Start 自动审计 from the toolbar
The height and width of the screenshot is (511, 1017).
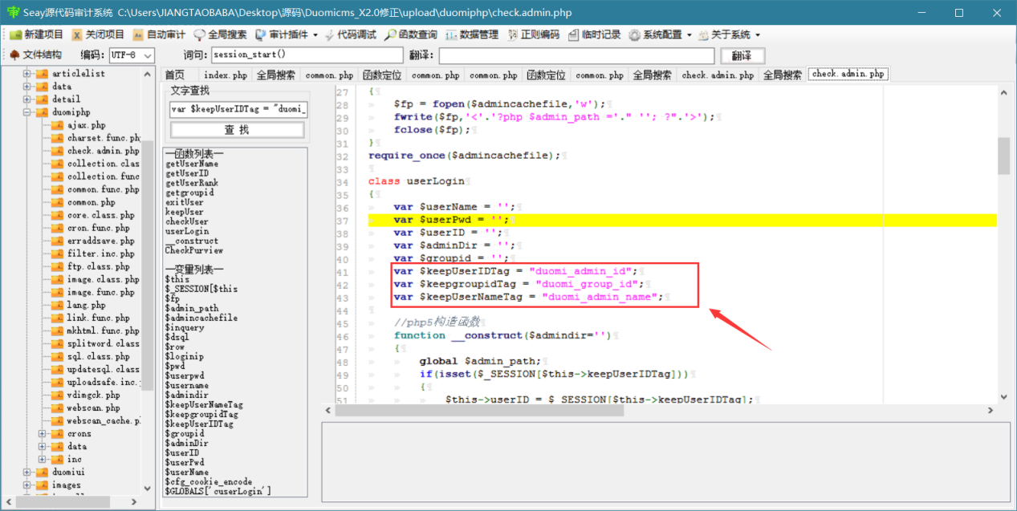click(x=159, y=34)
